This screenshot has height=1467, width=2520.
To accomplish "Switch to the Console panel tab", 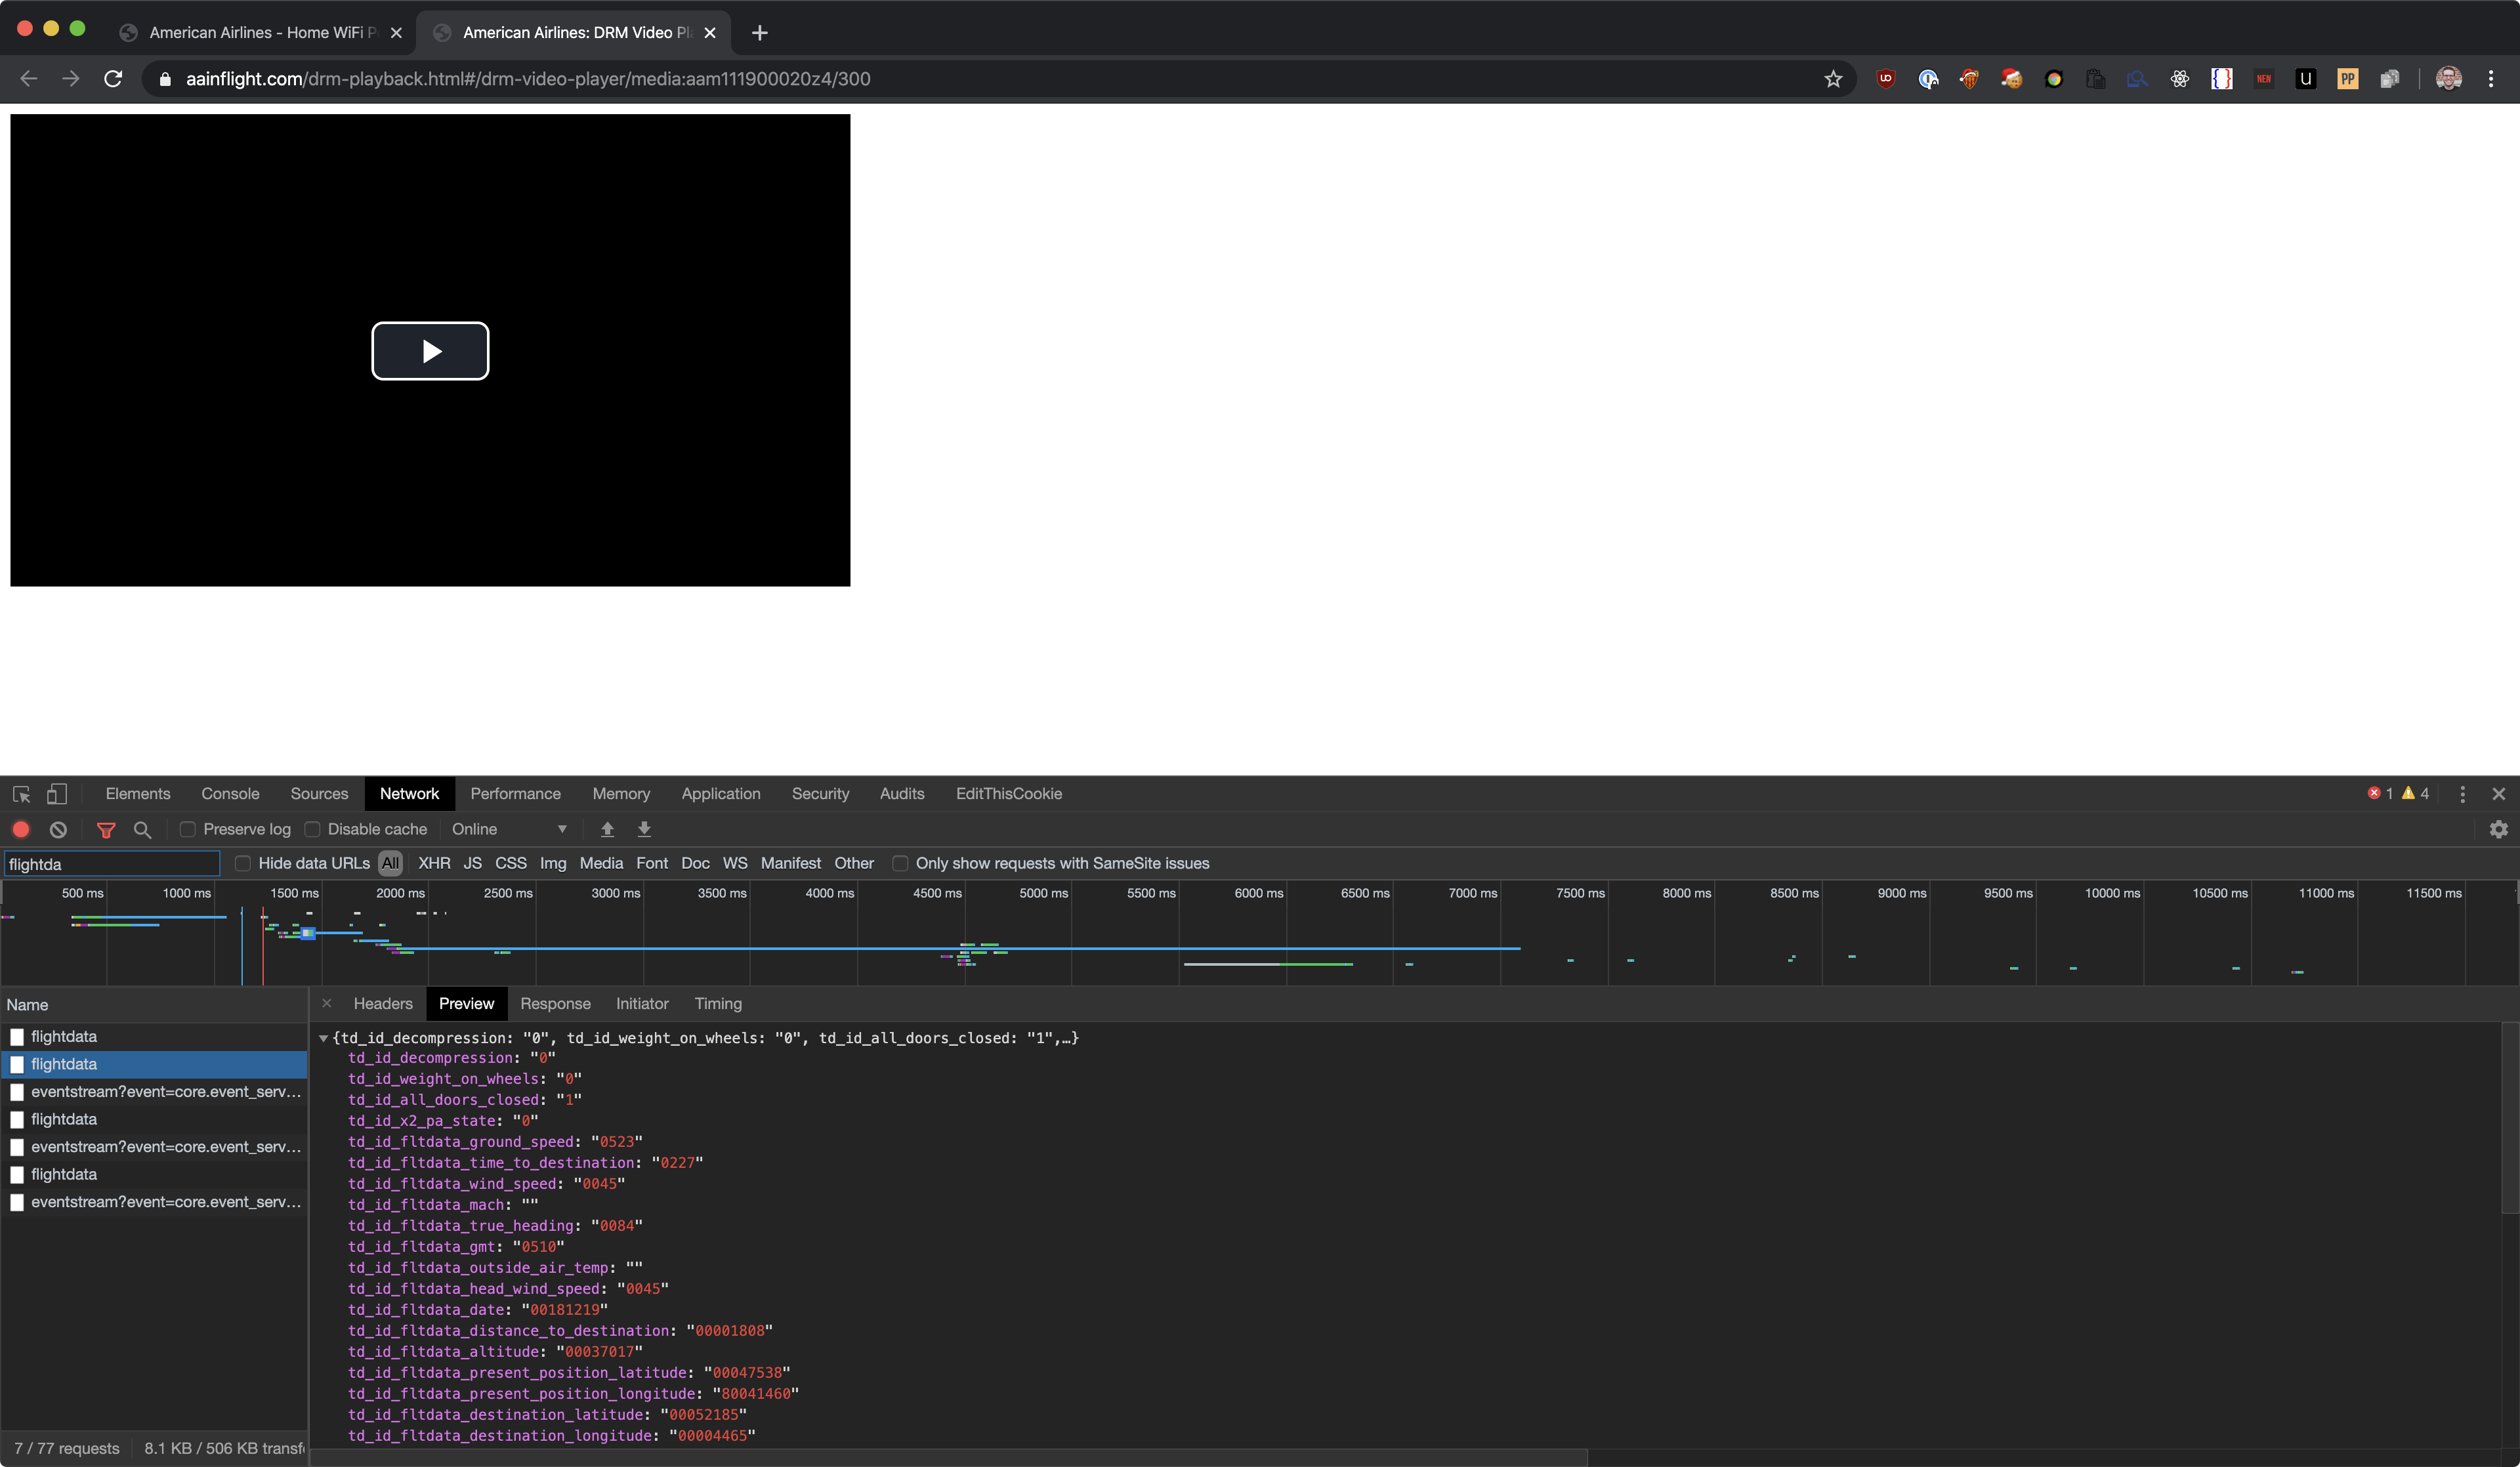I will point(230,794).
